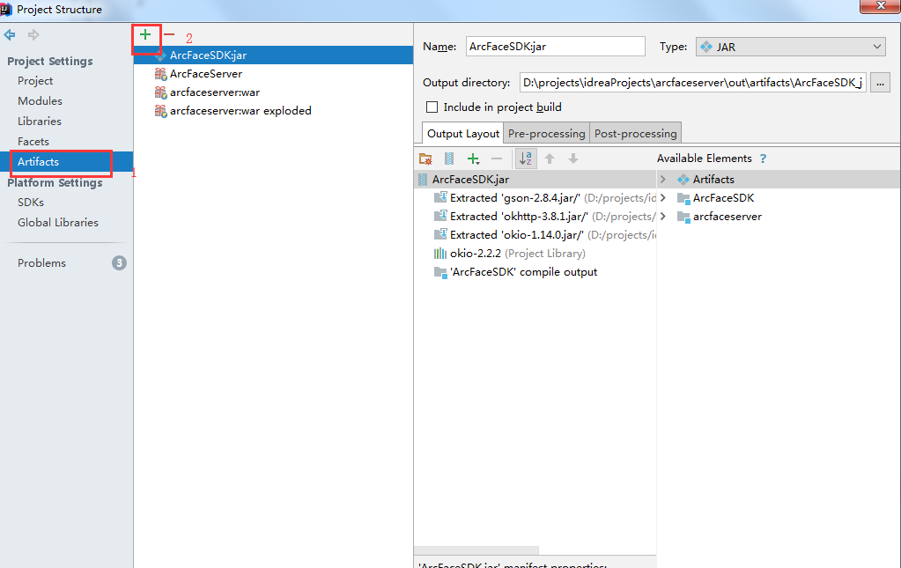
Task: Click IntelliJ icon in title bar
Action: point(6,9)
